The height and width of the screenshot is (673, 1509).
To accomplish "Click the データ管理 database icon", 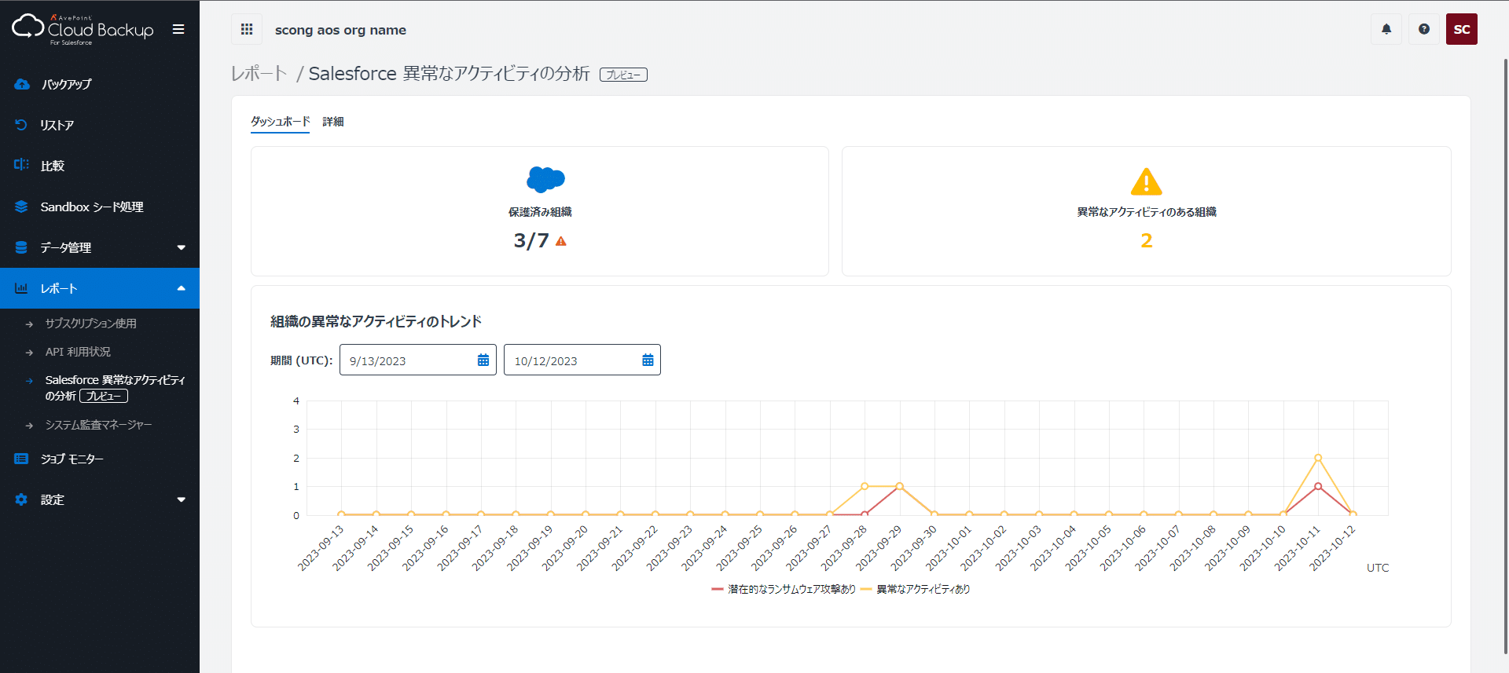I will (x=21, y=247).
